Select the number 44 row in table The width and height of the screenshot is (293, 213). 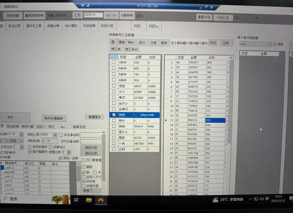[198, 63]
